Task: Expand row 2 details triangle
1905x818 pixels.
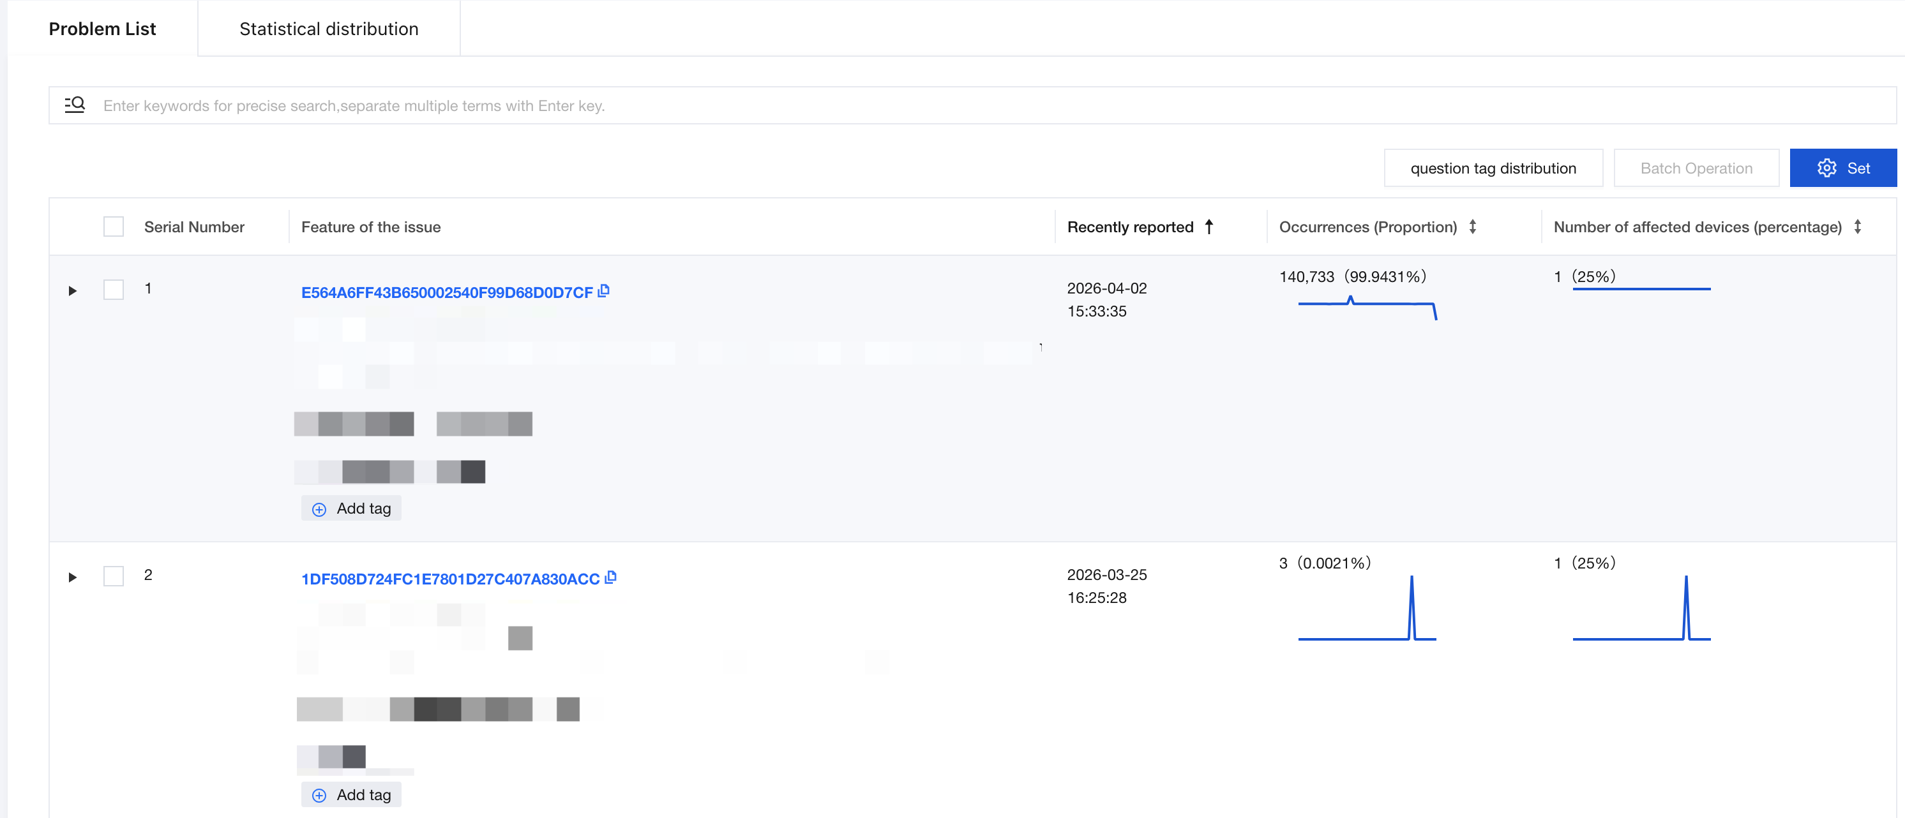Action: tap(73, 577)
